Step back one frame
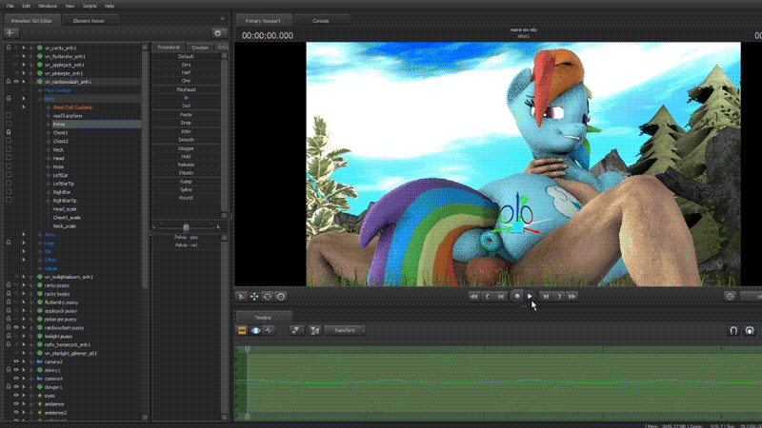 [x=501, y=297]
